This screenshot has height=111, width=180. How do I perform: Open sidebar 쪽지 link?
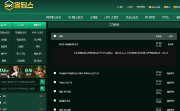click(x=38, y=47)
